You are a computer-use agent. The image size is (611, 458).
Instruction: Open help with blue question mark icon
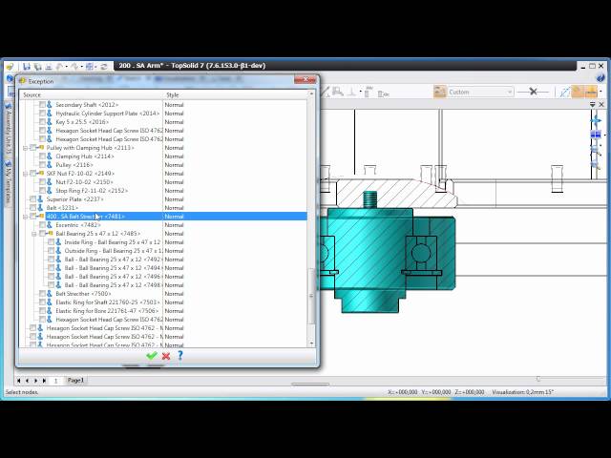(179, 356)
